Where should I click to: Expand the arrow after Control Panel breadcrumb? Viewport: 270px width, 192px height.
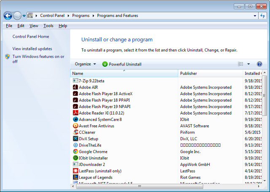coord(68,16)
